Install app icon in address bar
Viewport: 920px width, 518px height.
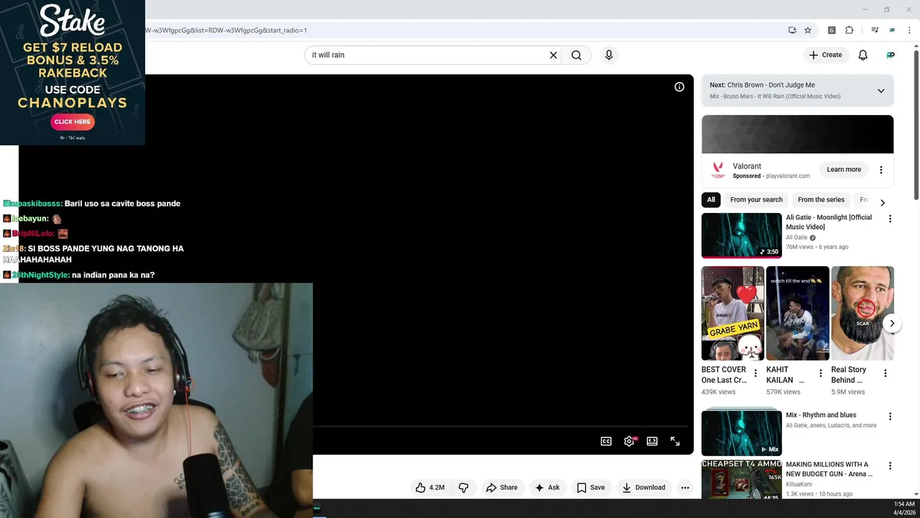click(x=792, y=30)
